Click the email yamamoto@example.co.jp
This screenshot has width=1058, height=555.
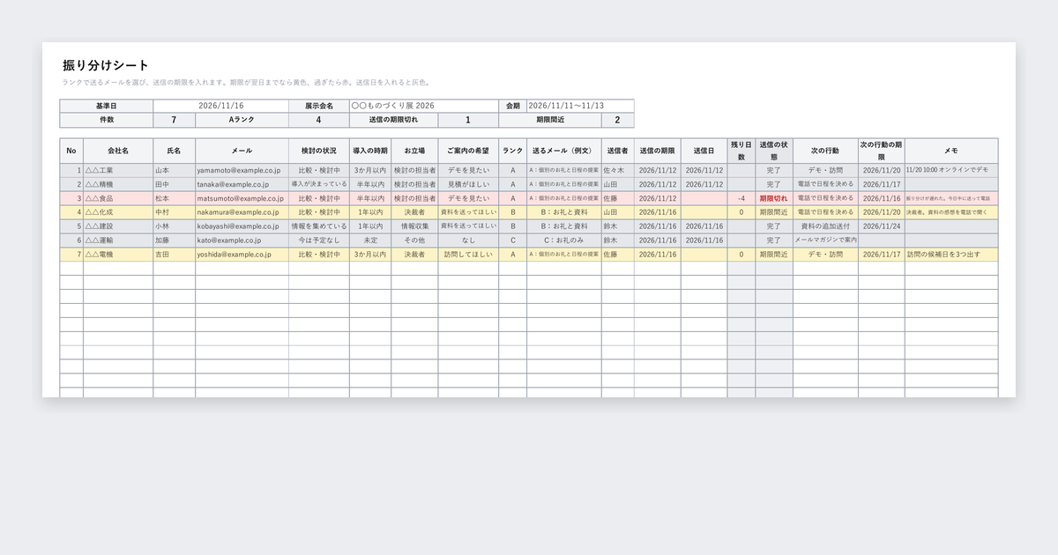pos(242,170)
